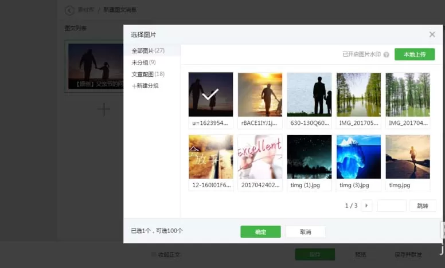Click the article cover thumbnail in background list
The height and width of the screenshot is (268, 445).
coord(95,66)
